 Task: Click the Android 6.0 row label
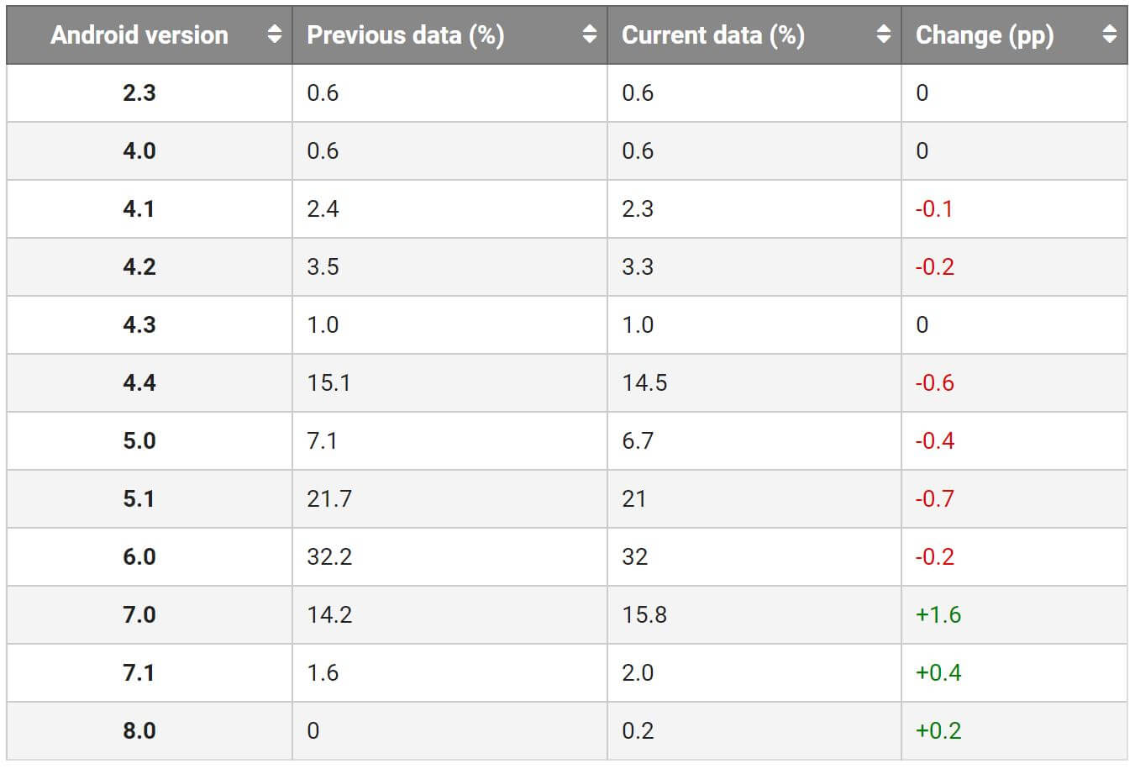point(139,556)
